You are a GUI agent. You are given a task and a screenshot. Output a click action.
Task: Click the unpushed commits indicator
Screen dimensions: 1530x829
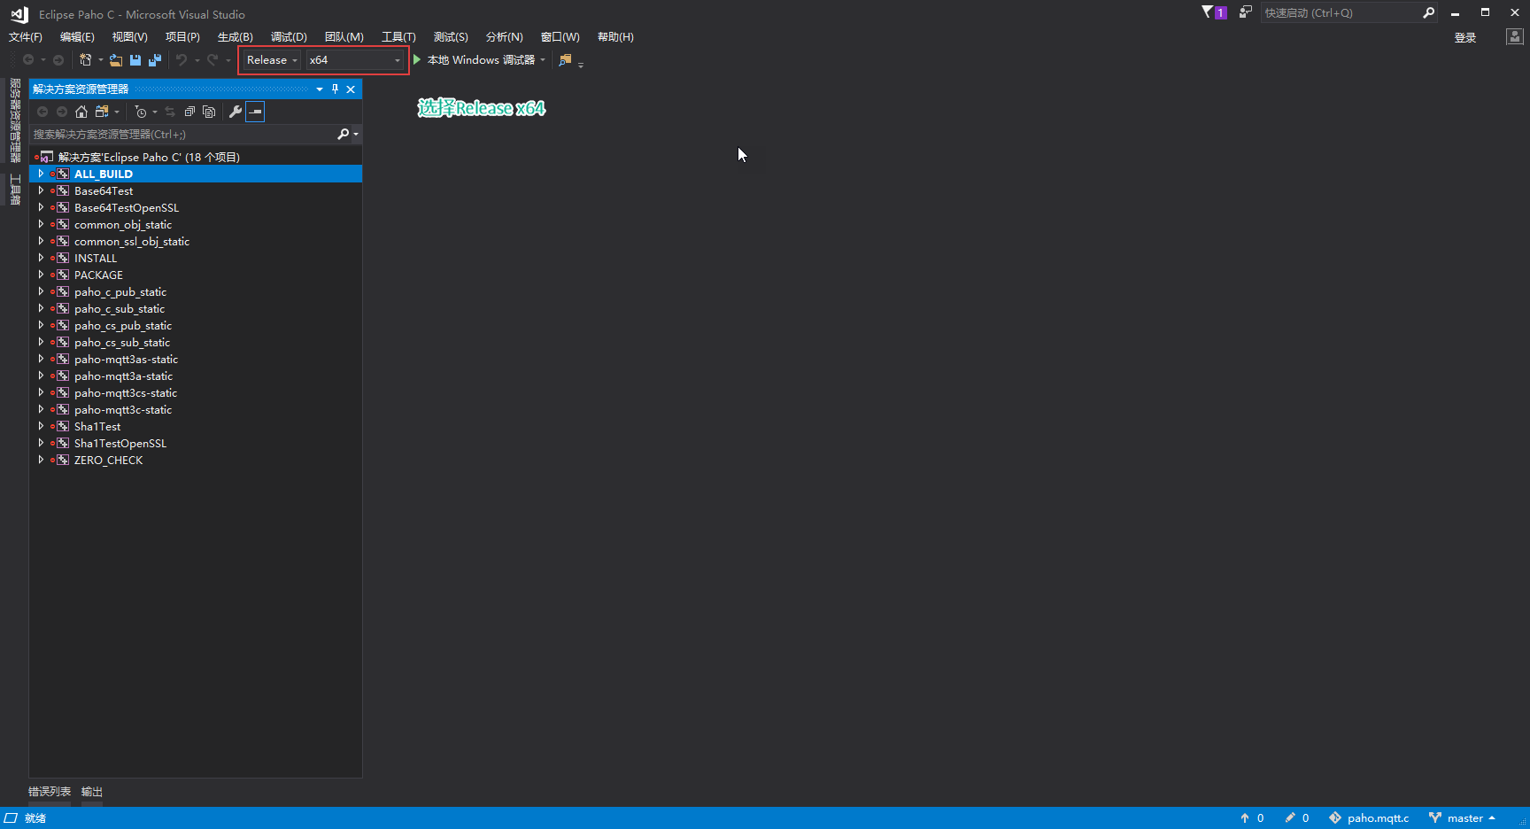[1252, 818]
